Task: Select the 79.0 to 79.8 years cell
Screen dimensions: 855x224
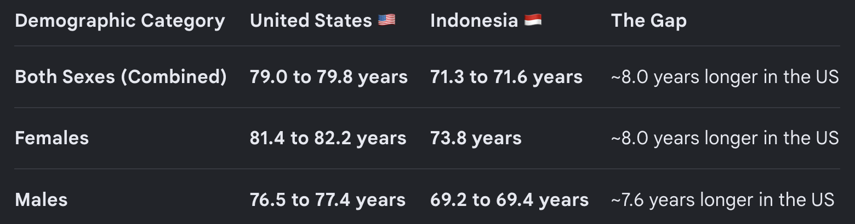Action: (x=329, y=77)
